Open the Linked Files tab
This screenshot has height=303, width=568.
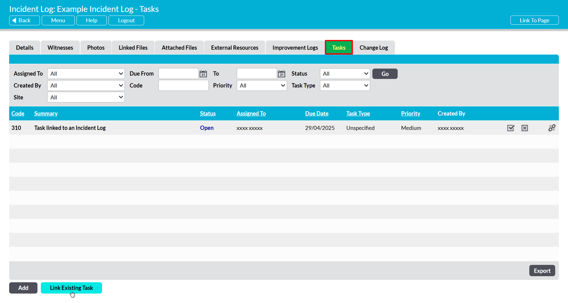133,48
